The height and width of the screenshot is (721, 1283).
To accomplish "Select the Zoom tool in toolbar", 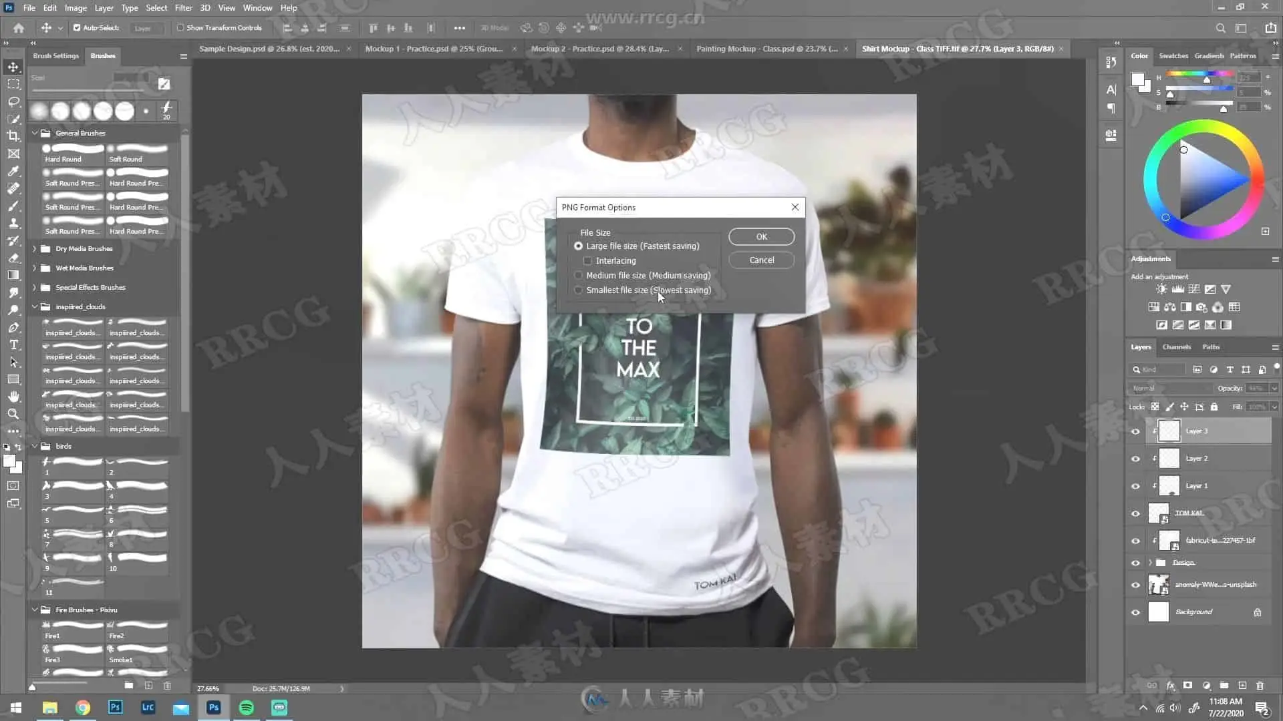I will 13,414.
